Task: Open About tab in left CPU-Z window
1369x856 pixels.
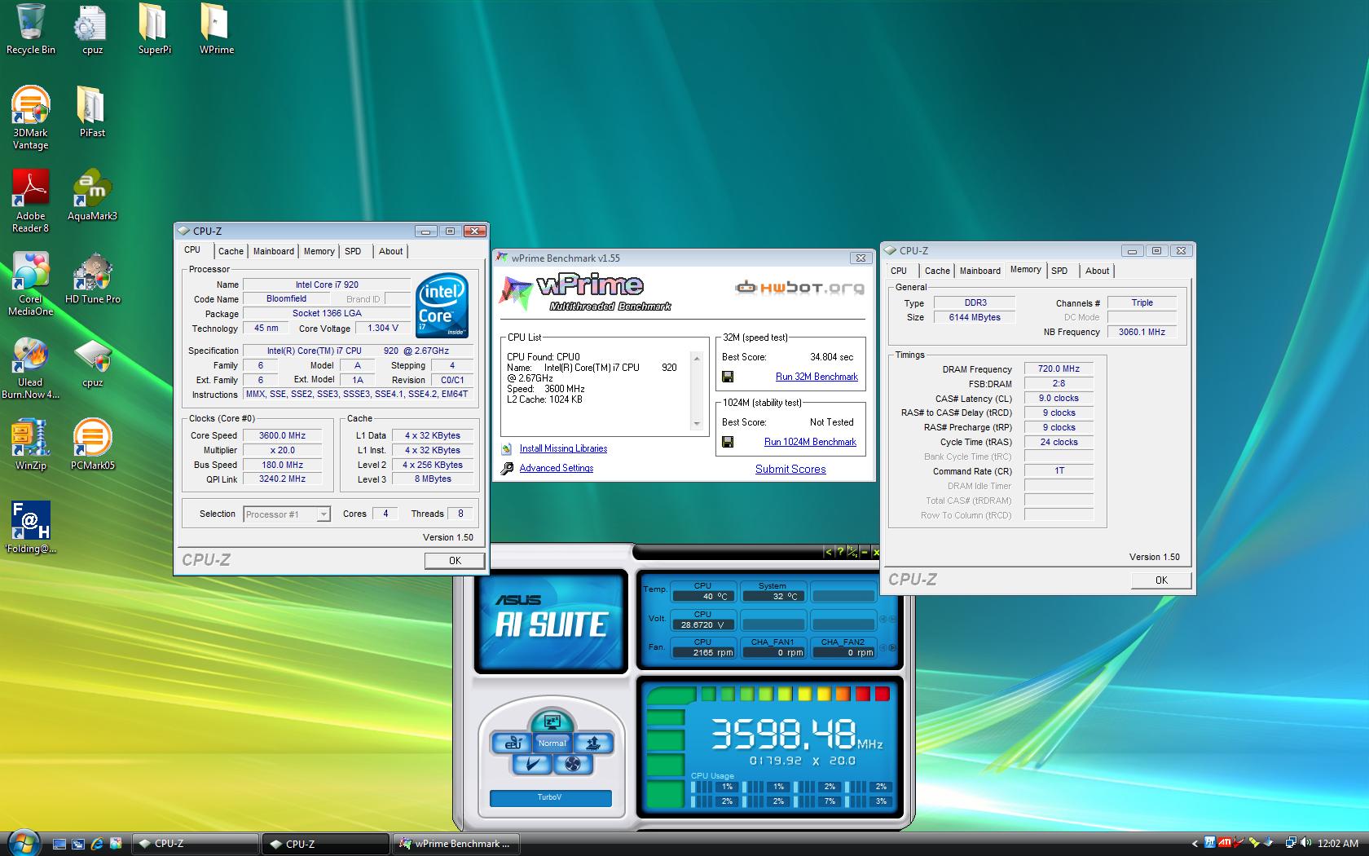Action: (x=390, y=251)
